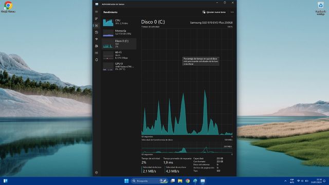
Task: Click the Disco 0 (C:) heading
Action: [x=153, y=22]
